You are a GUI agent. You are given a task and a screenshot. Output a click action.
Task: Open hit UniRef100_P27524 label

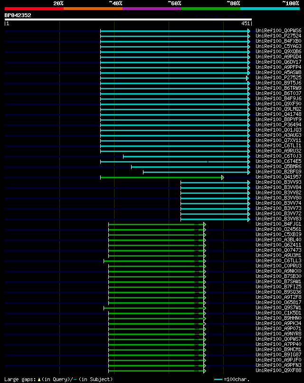[x=278, y=36]
